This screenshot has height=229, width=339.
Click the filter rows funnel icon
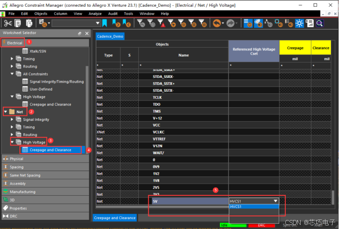click(192, 23)
